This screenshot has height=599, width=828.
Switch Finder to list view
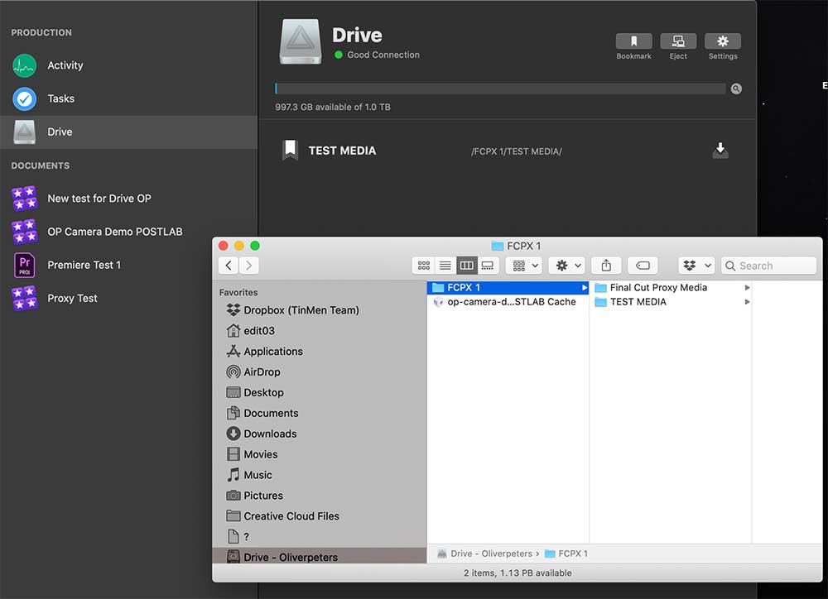click(x=445, y=266)
